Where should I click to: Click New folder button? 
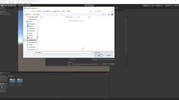tap(37, 14)
